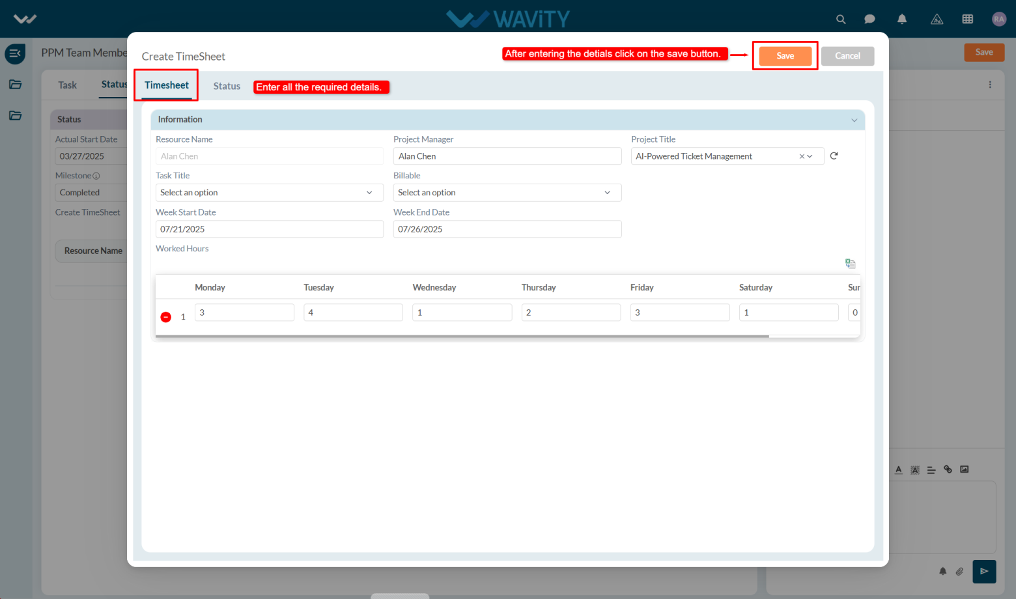Click the spreadsheet import icon above hours table
Image resolution: width=1016 pixels, height=599 pixels.
[851, 264]
